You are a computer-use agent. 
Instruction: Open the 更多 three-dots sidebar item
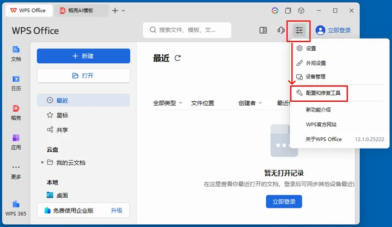(x=16, y=172)
